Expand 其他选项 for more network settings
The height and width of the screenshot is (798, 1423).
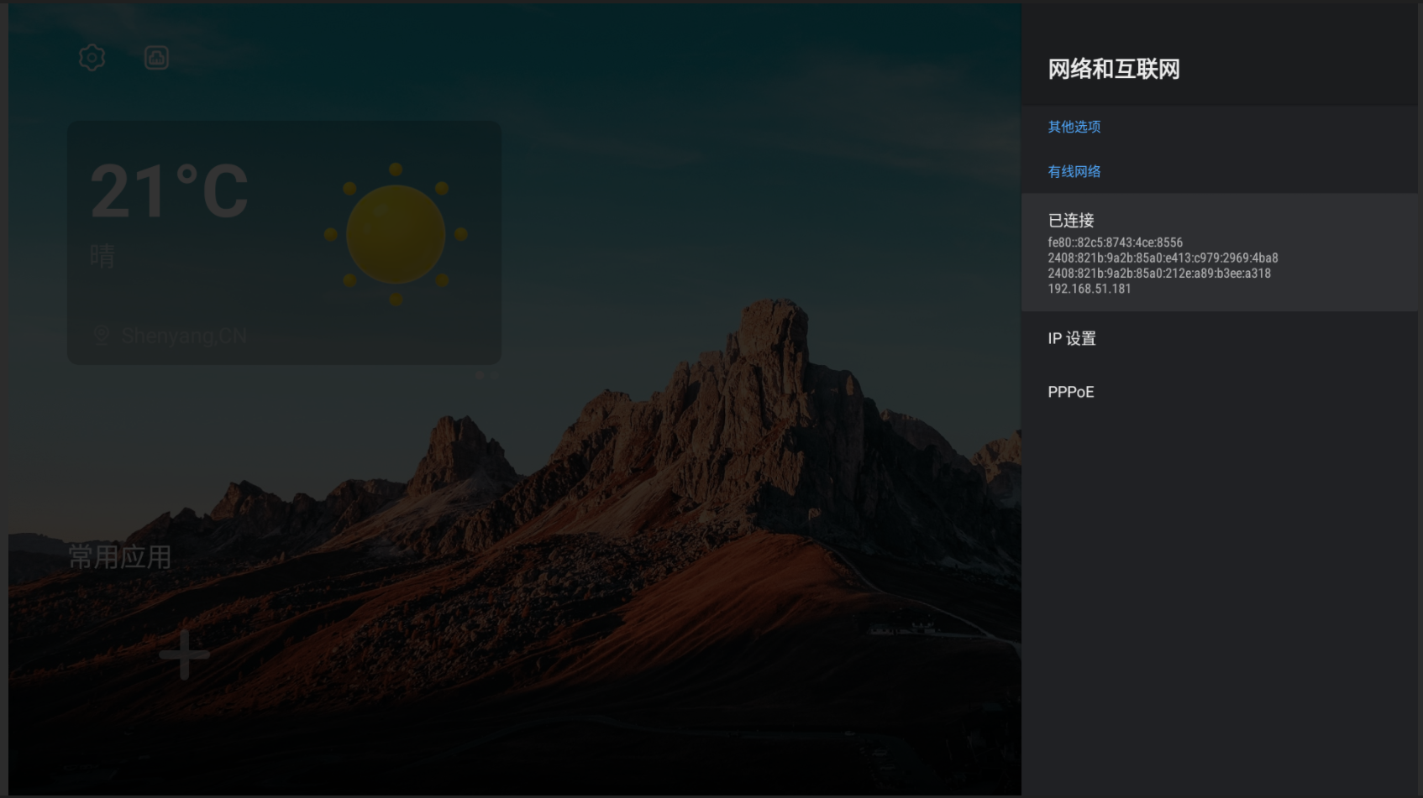tap(1074, 127)
